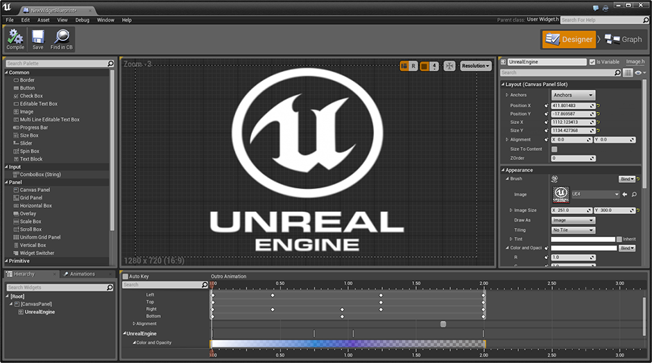652x363 pixels.
Task: Click the Find in CB magnifier icon
Action: pyautogui.click(x=62, y=37)
